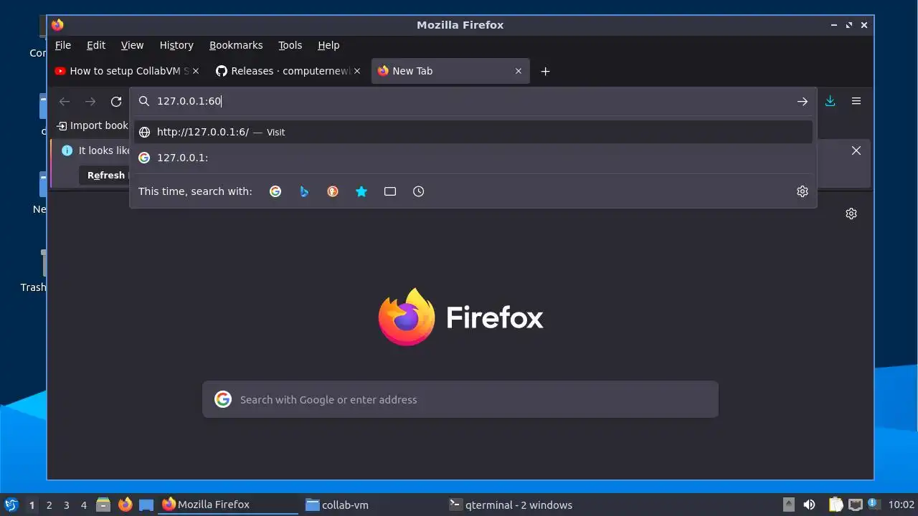Screen dimensions: 918x516
Task: Switch to the collab-vm taskbar window
Action: click(x=372, y=505)
